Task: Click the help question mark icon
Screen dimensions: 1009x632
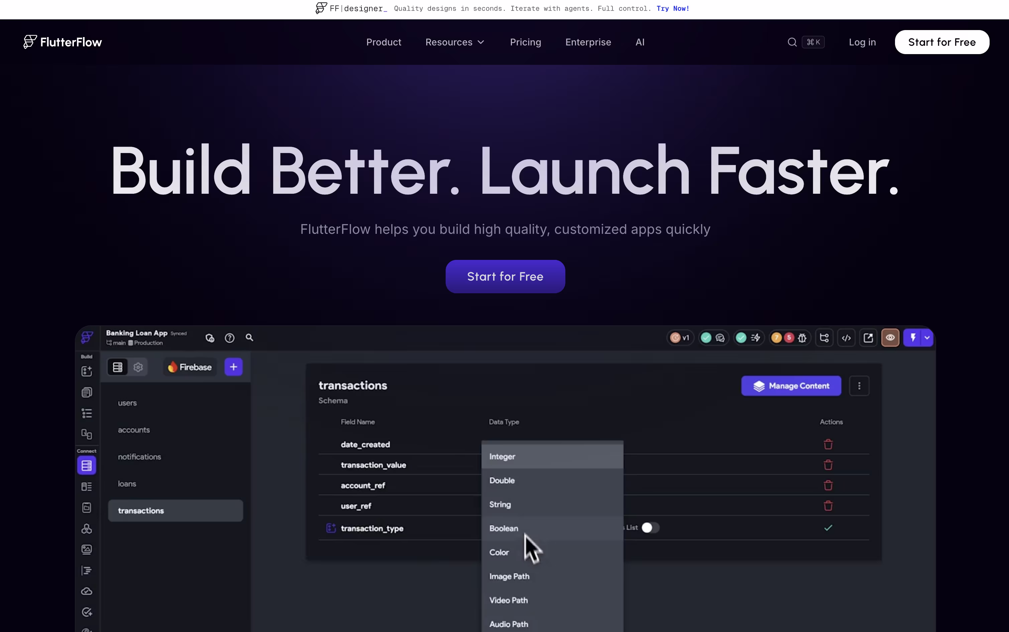Action: click(230, 338)
